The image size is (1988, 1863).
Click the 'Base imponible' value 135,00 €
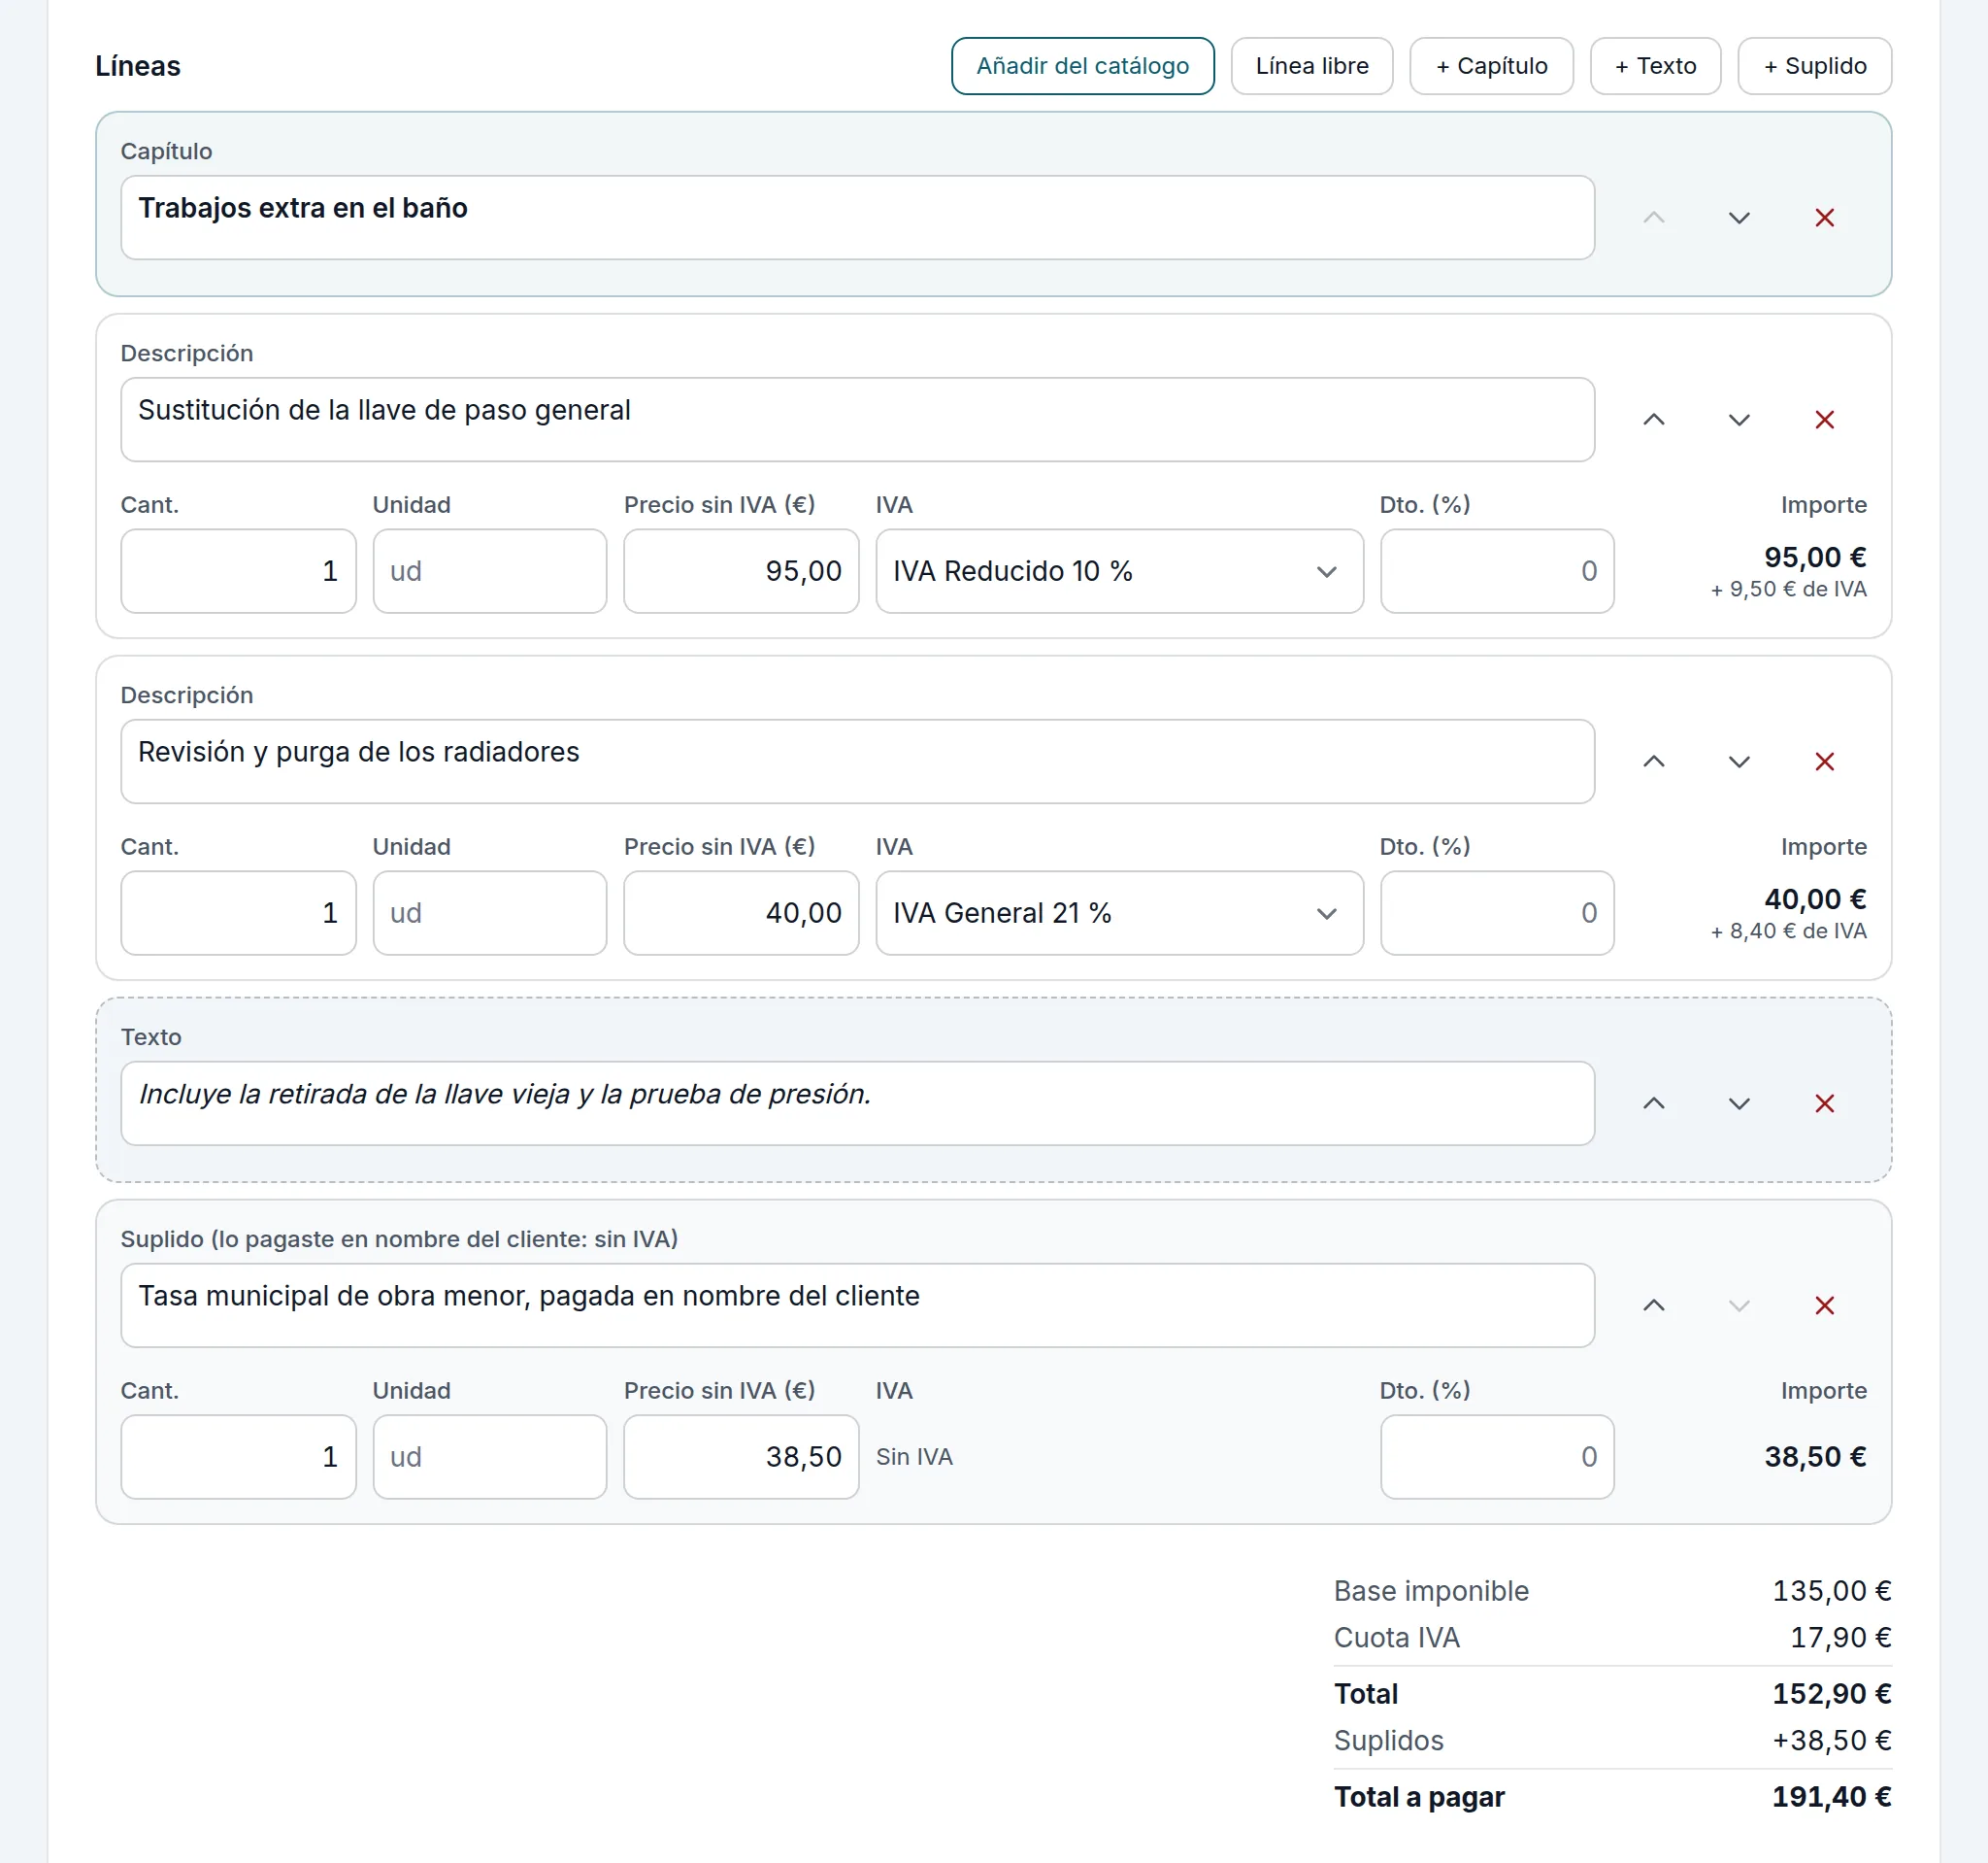[1831, 1591]
